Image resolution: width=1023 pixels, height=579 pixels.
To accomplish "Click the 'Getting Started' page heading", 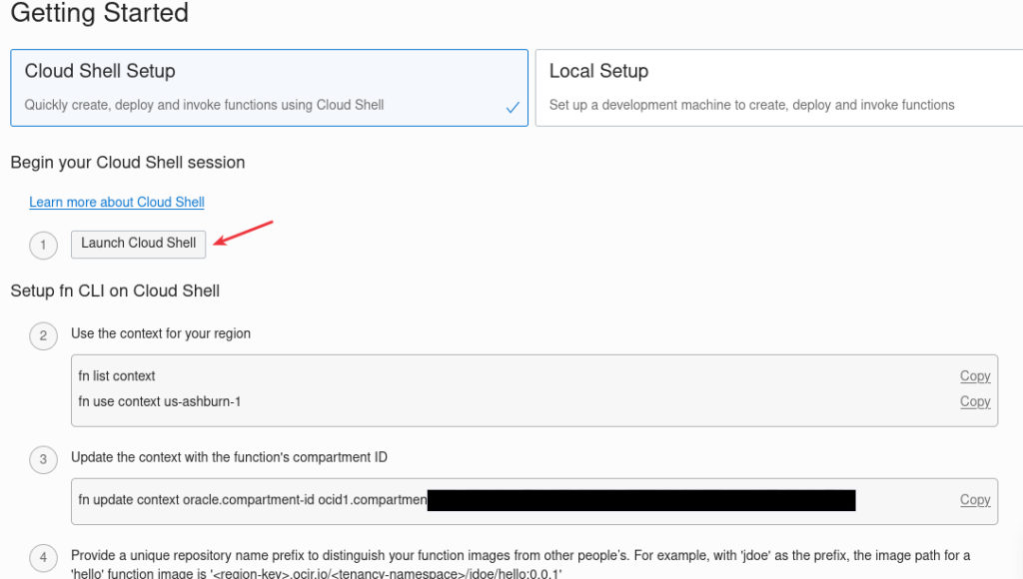I will [x=100, y=14].
